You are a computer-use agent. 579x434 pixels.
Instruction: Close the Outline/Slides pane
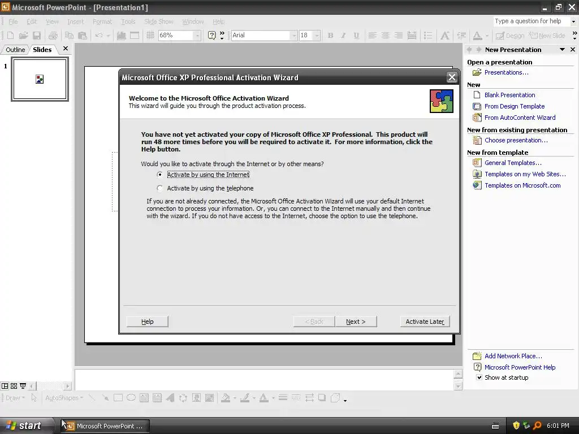point(66,49)
